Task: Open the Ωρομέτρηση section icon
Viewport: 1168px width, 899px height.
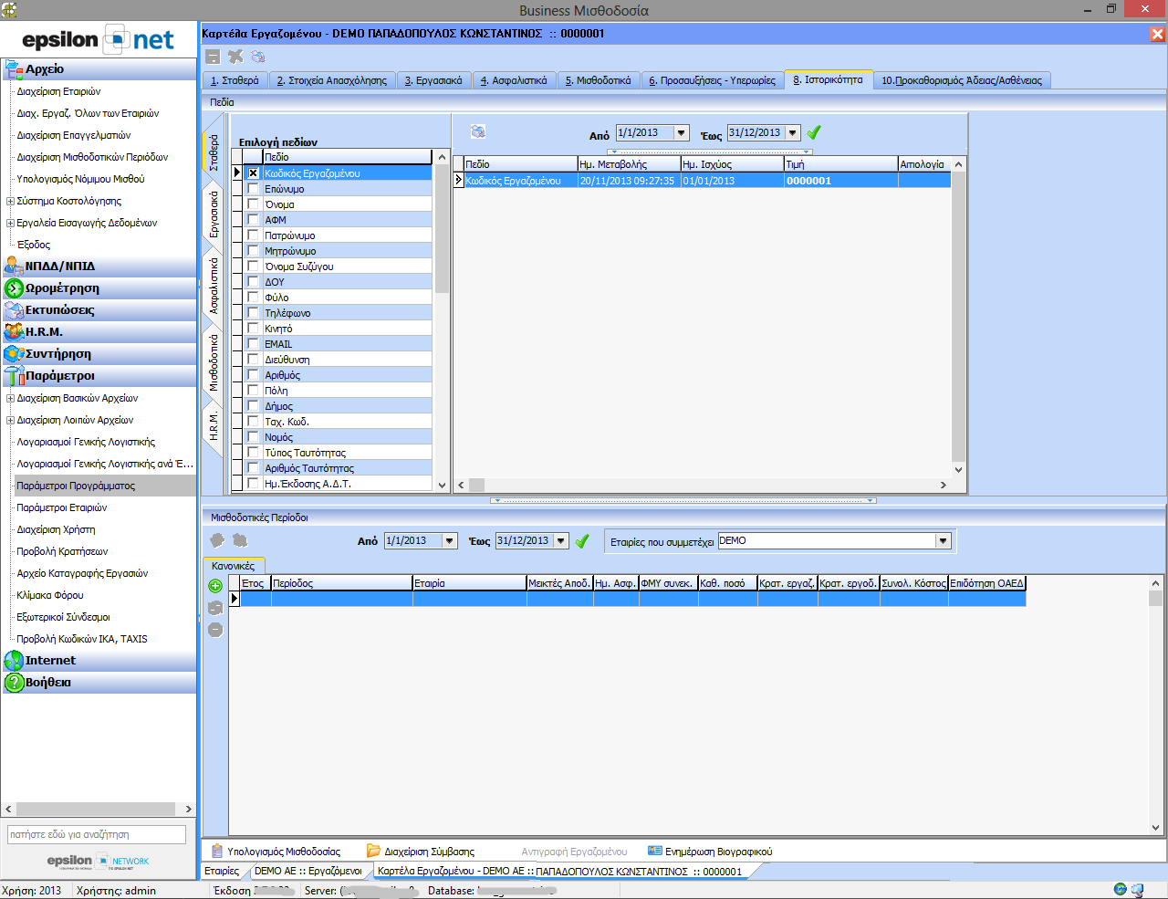Action: tap(14, 288)
